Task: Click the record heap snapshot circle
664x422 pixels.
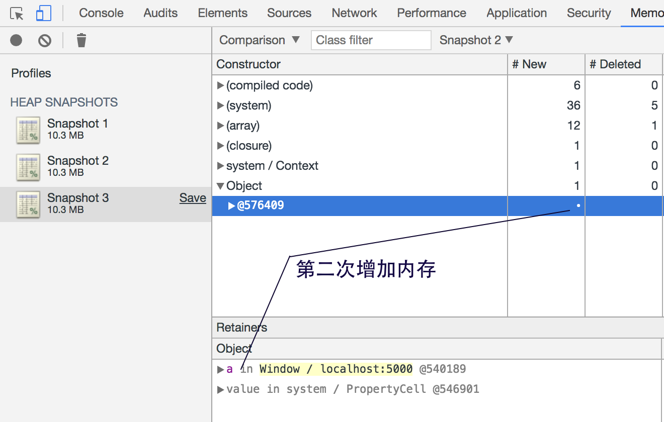Action: 16,40
